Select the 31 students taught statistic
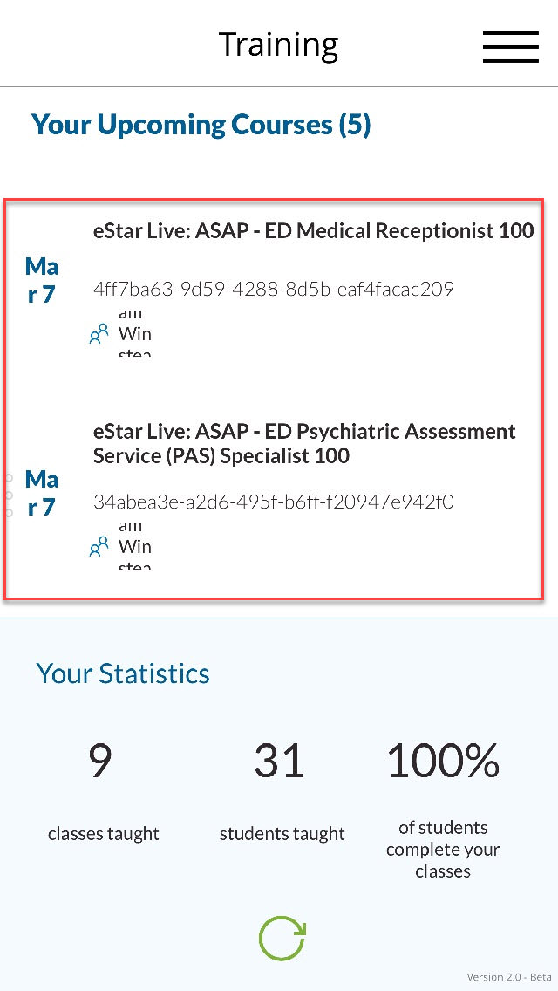Screen dimensions: 558x991 (282, 790)
